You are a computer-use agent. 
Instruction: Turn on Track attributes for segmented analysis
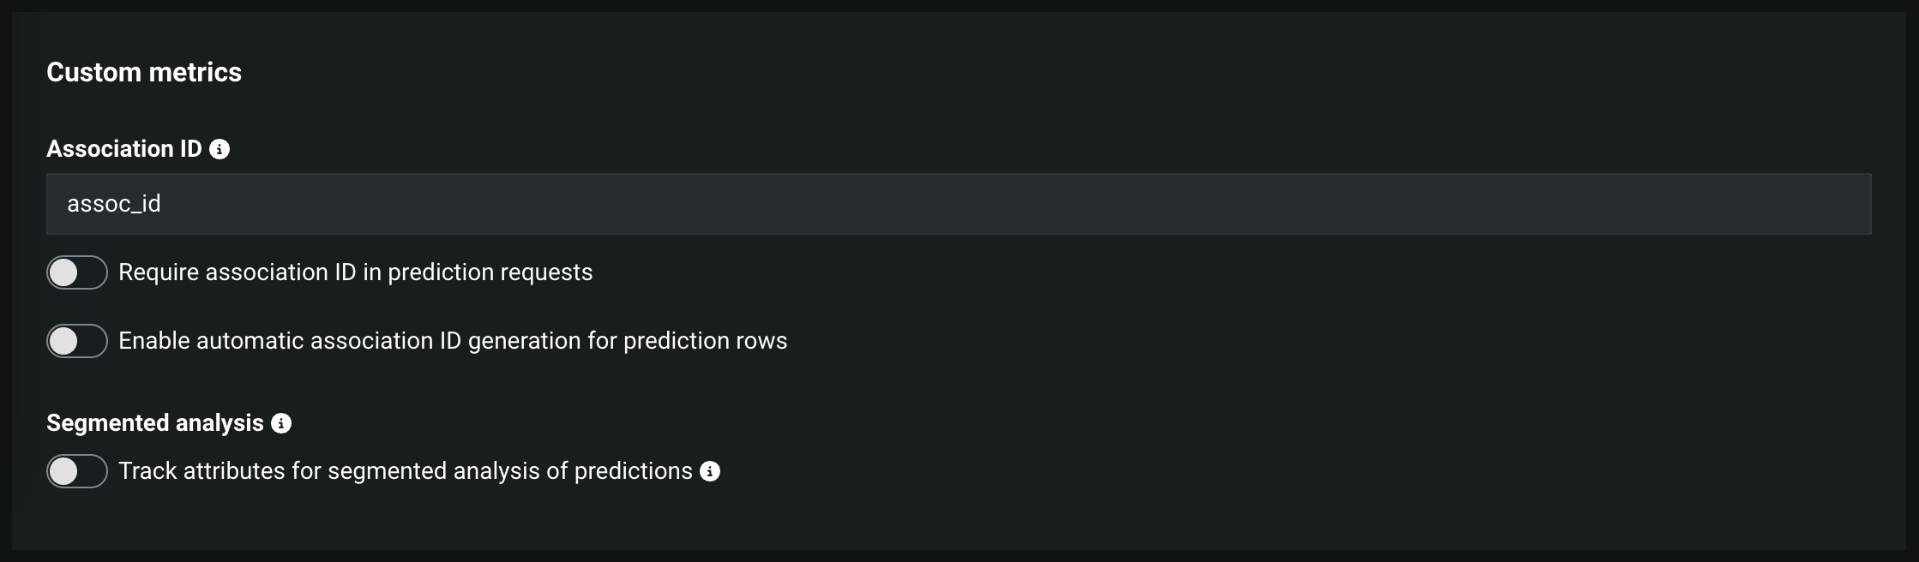click(77, 471)
